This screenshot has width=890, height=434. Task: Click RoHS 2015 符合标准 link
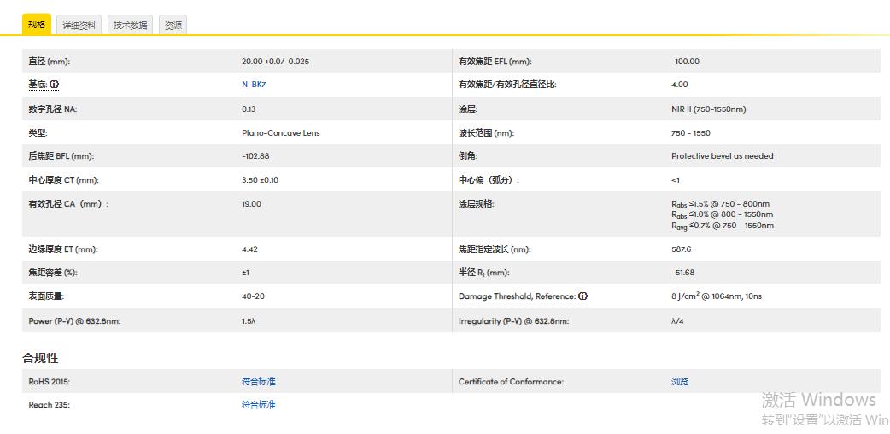(258, 381)
